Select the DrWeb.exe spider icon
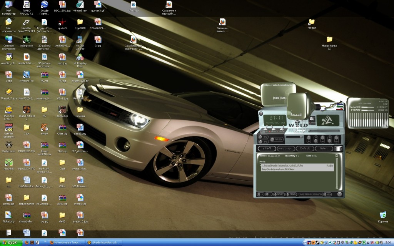The height and width of the screenshot is (246, 394). coord(8,145)
